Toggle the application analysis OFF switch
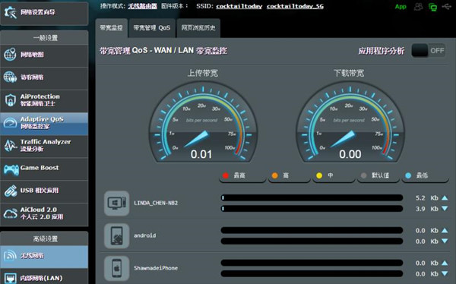 click(x=429, y=51)
